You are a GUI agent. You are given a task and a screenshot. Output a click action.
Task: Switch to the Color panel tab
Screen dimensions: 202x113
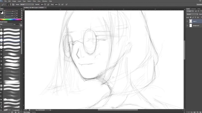2,9
